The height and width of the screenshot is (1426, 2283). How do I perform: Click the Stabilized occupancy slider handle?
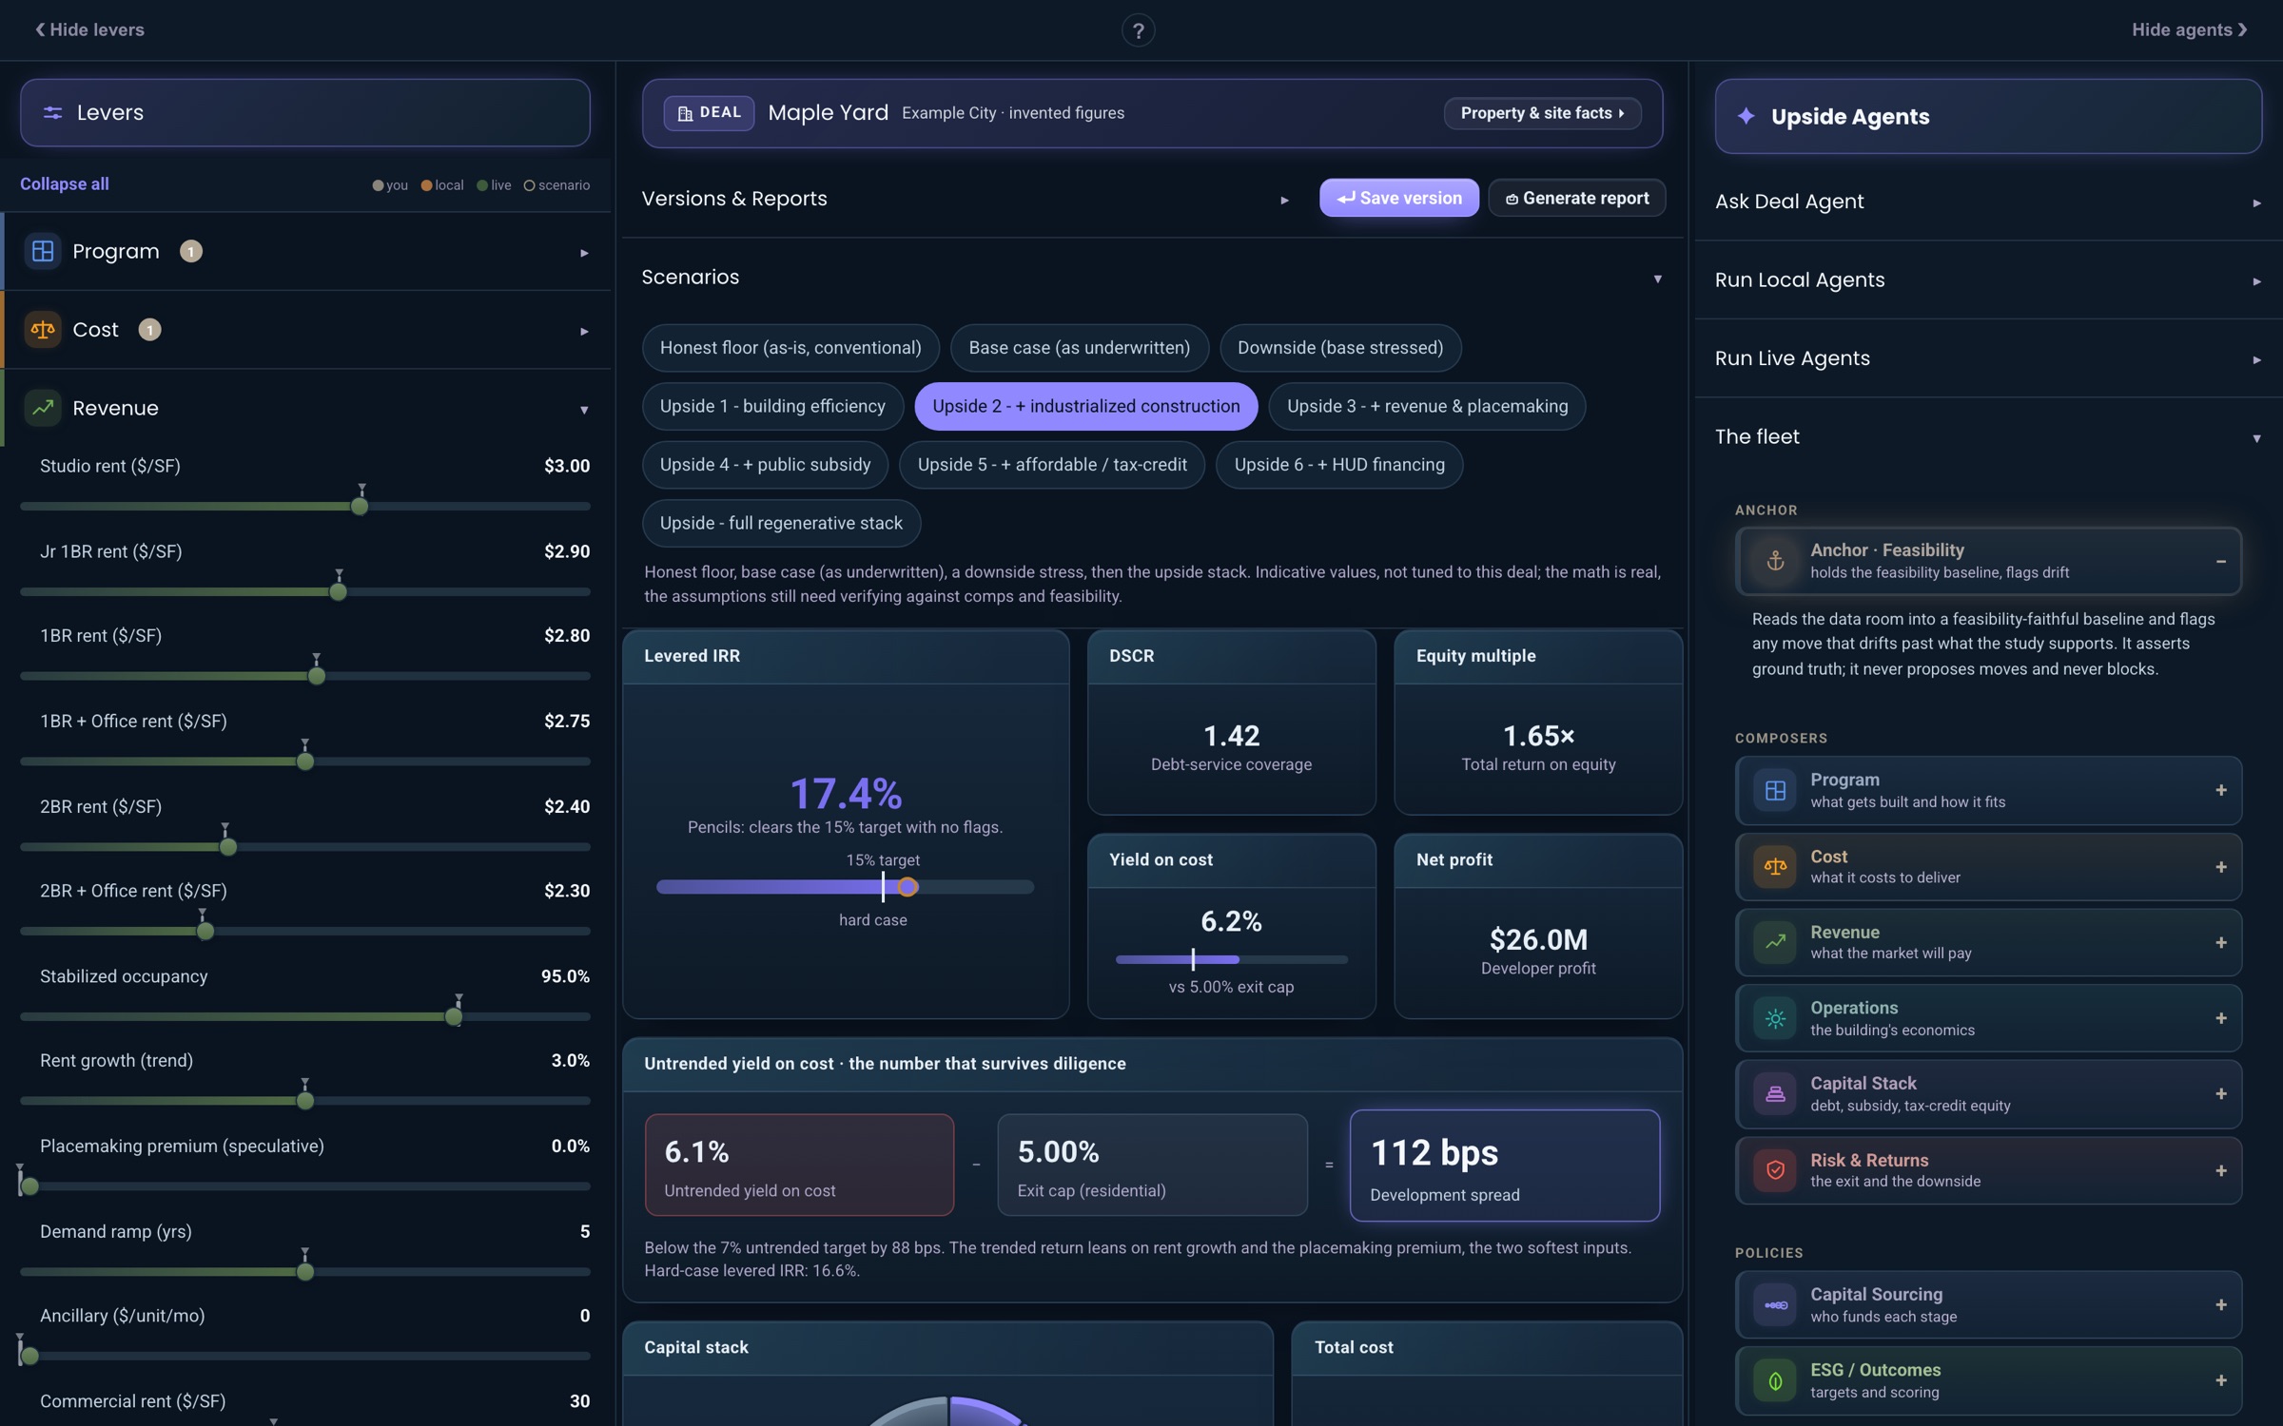454,1016
